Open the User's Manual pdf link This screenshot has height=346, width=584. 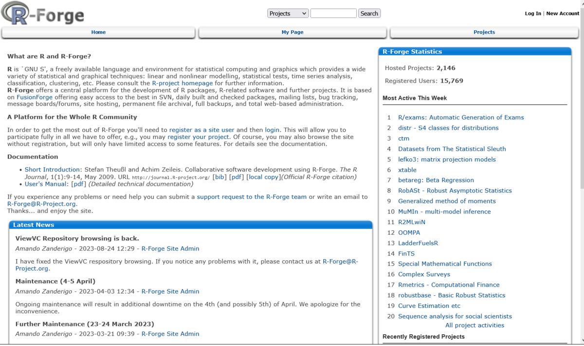coord(78,184)
